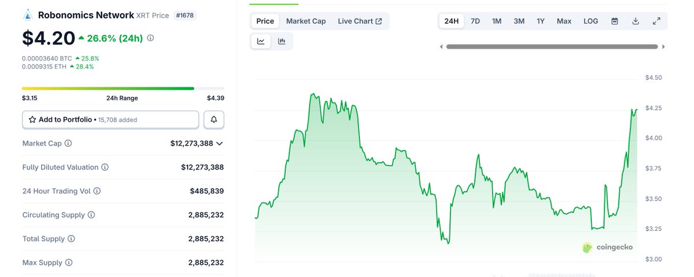Viewport: 694px width, 277px height.
Task: Click the 0.0009315 ETH value
Action: (x=43, y=66)
